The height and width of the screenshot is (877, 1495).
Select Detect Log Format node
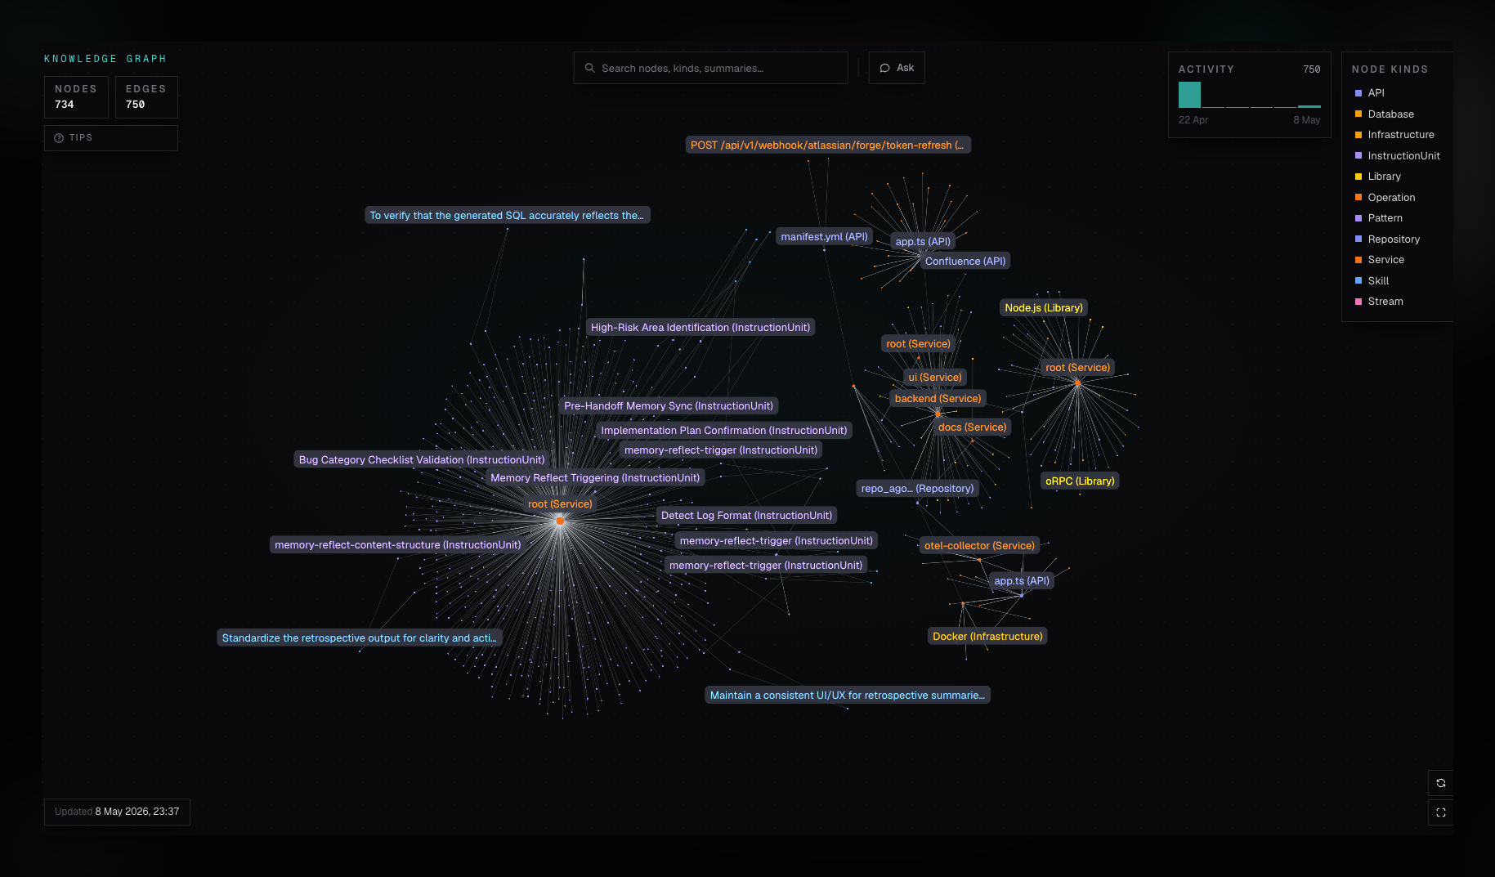746,516
